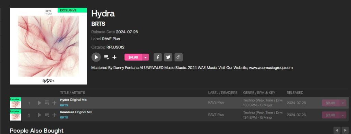This screenshot has height=134, width=351.
Task: Open dropdown next to $4.98 price
Action: pos(145,57)
